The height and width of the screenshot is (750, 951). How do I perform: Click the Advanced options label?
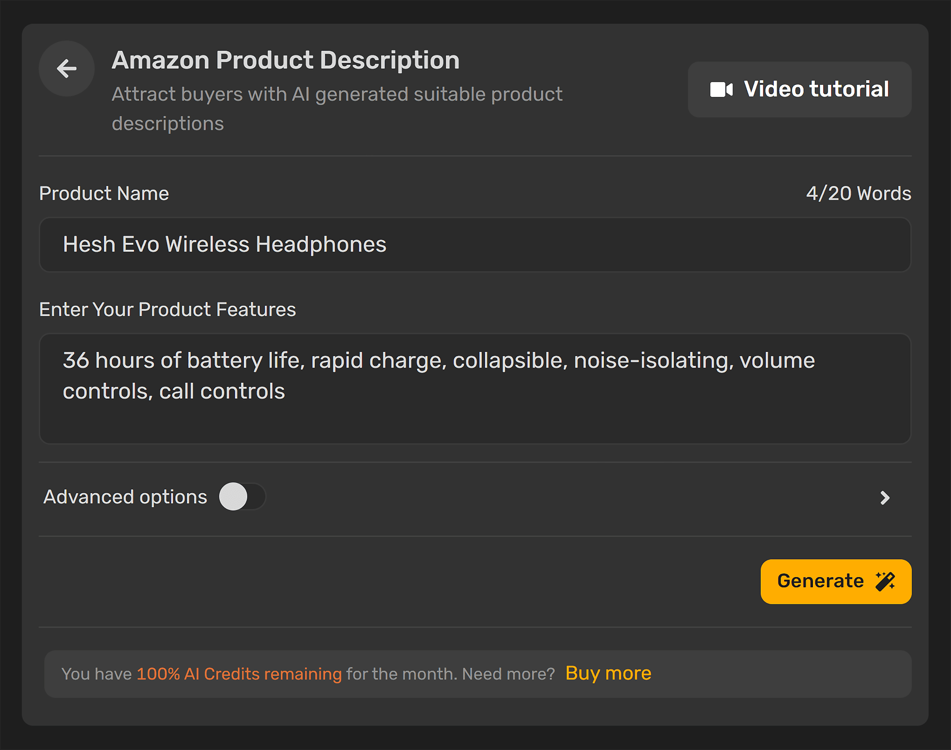[x=125, y=497]
